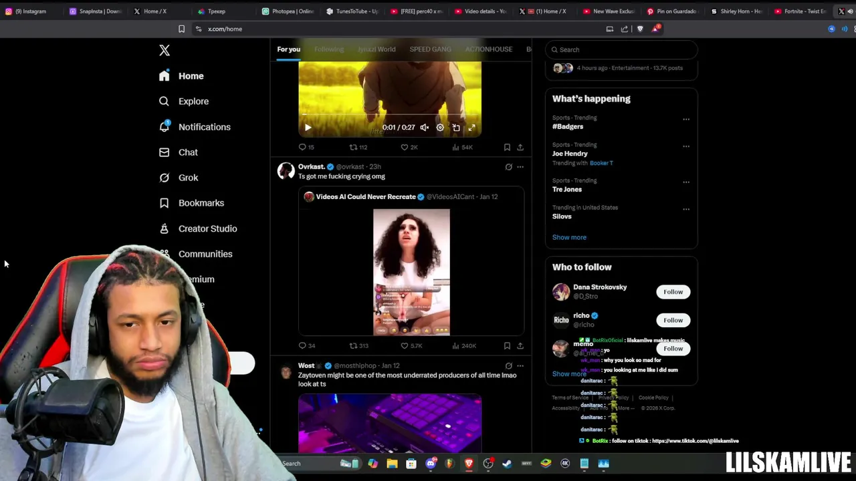Open Steam from the taskbar

pos(507,464)
